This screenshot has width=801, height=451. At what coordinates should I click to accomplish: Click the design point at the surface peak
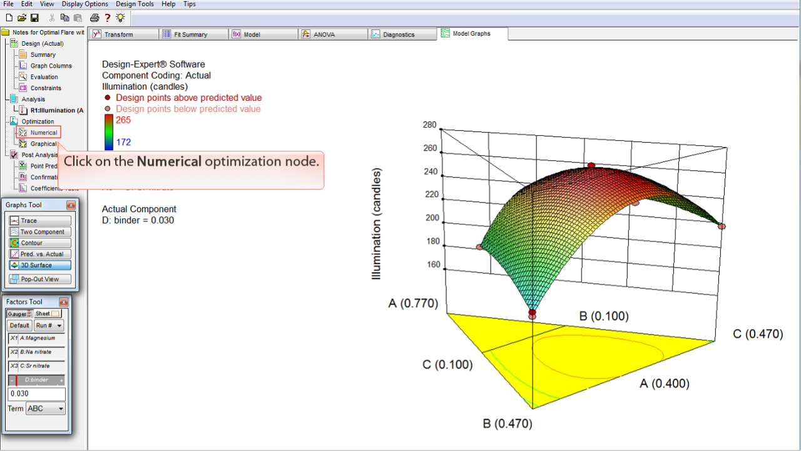coord(591,165)
